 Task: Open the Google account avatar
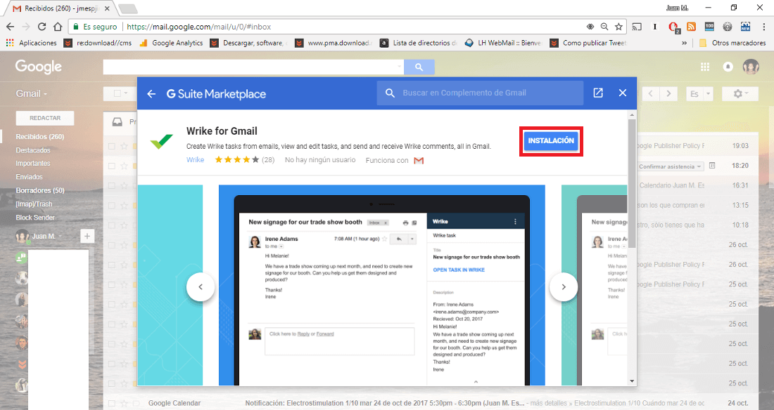pos(751,67)
